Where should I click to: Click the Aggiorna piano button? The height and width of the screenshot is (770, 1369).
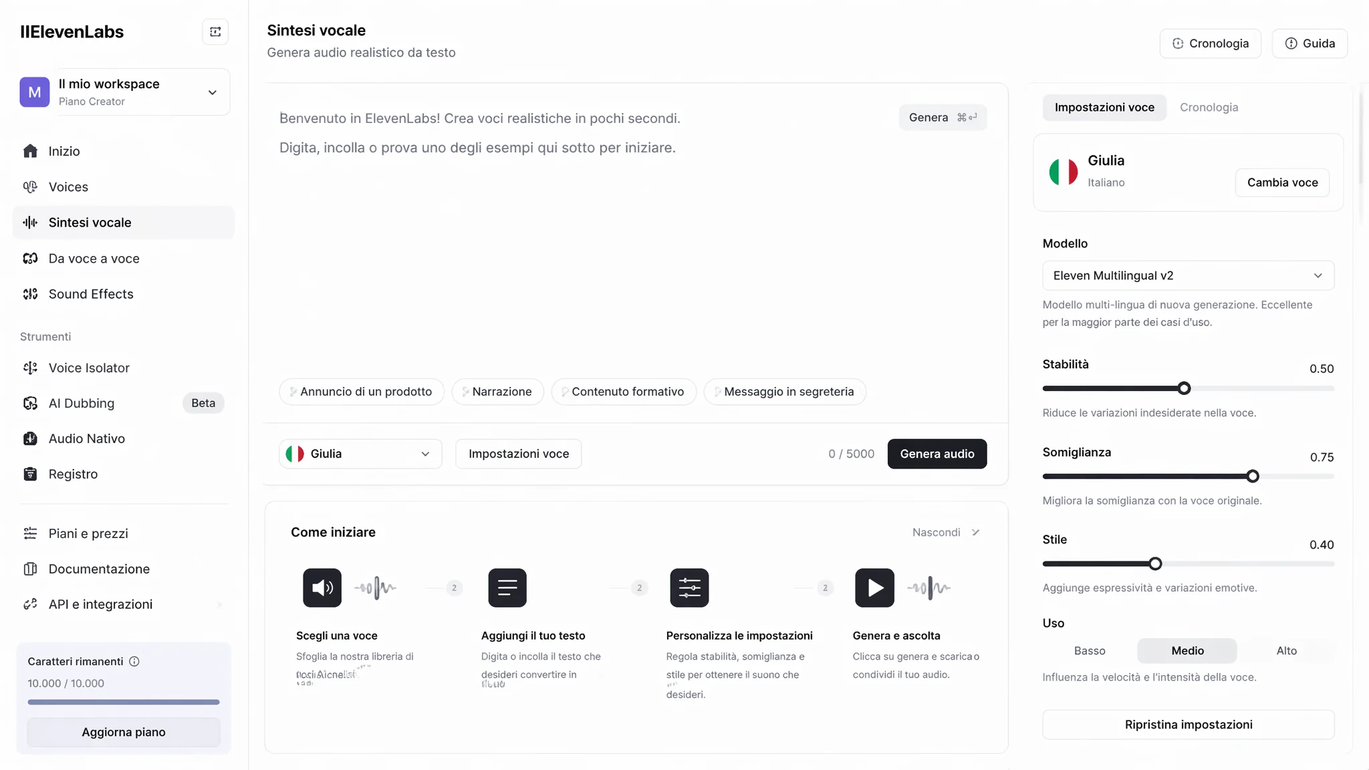124,732
